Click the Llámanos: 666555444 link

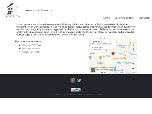[x=32, y=45]
